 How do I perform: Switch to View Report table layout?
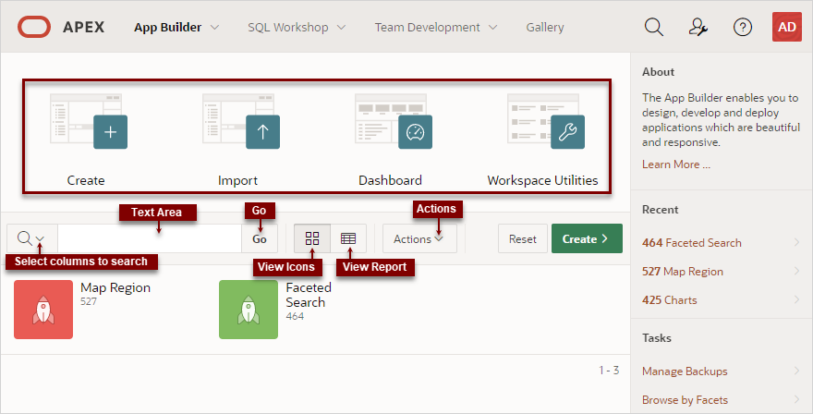348,238
